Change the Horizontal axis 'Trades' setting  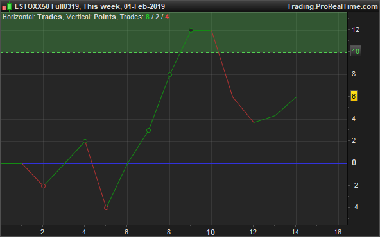(49, 17)
